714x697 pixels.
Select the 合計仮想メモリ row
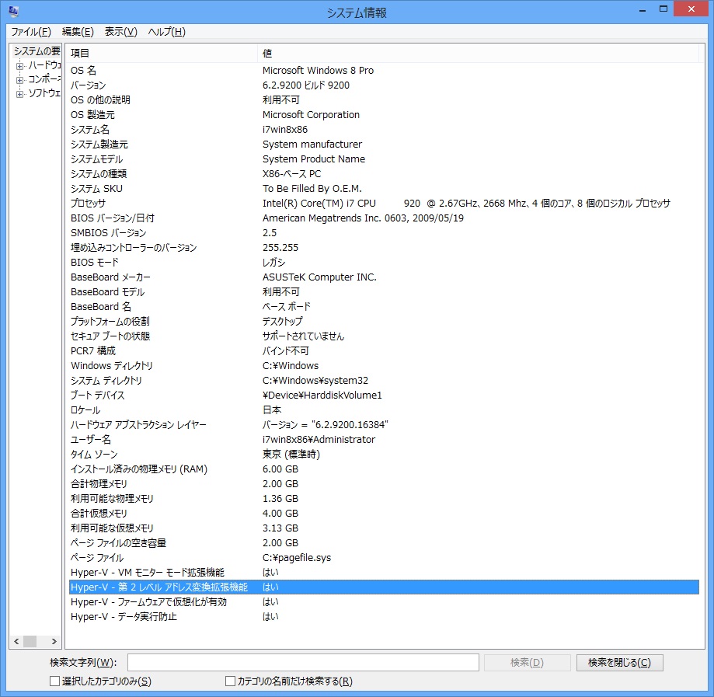384,513
